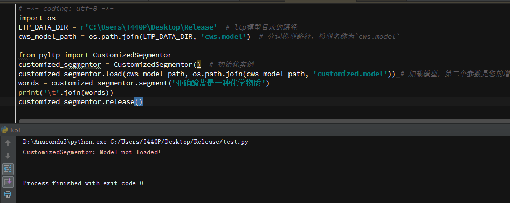Open the C:/Users/T440P/Desktop/Release/test.py path in console
The width and height of the screenshot is (510, 203).
180,142
